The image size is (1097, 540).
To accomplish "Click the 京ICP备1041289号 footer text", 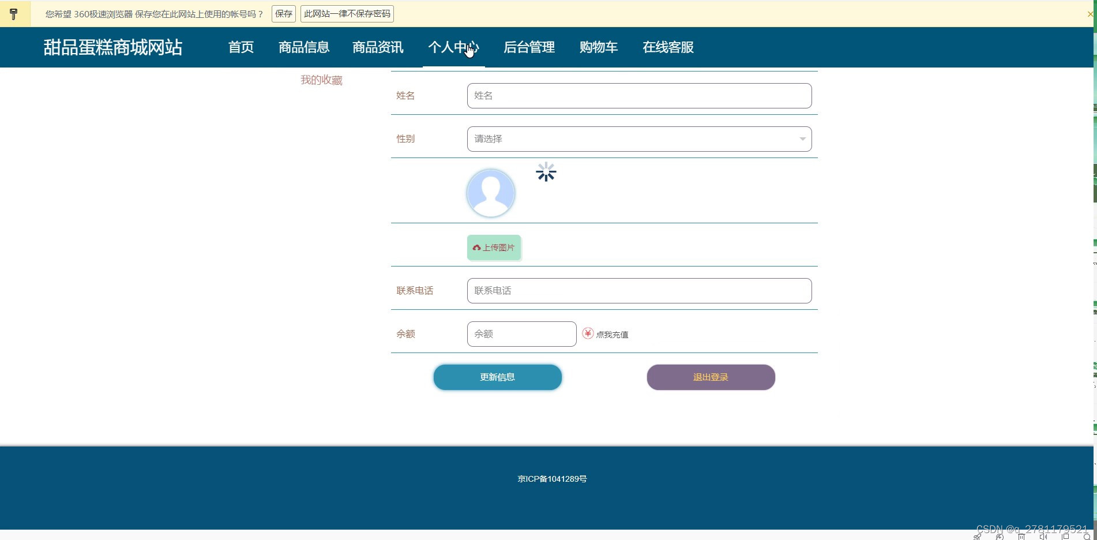I will pyautogui.click(x=552, y=479).
